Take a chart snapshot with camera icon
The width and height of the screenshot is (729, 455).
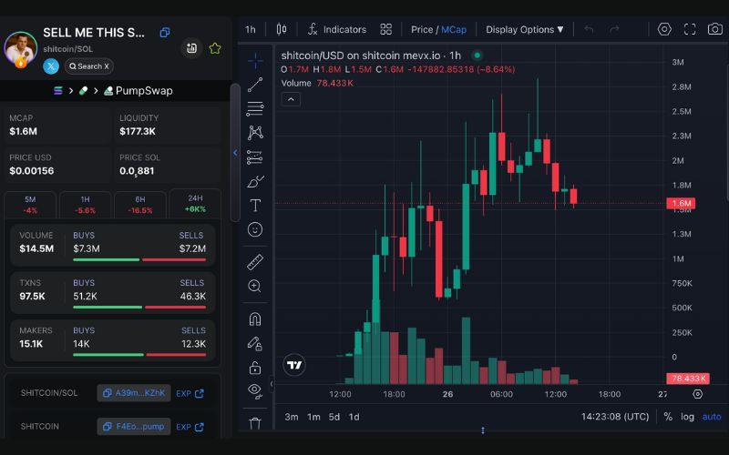(715, 29)
